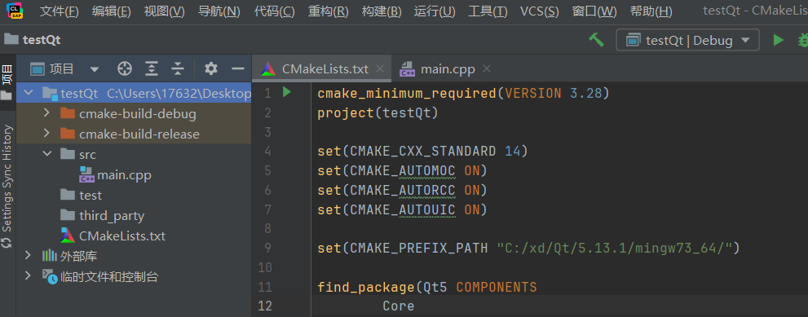Expand the 外部库 node
The height and width of the screenshot is (317, 808).
(x=29, y=255)
